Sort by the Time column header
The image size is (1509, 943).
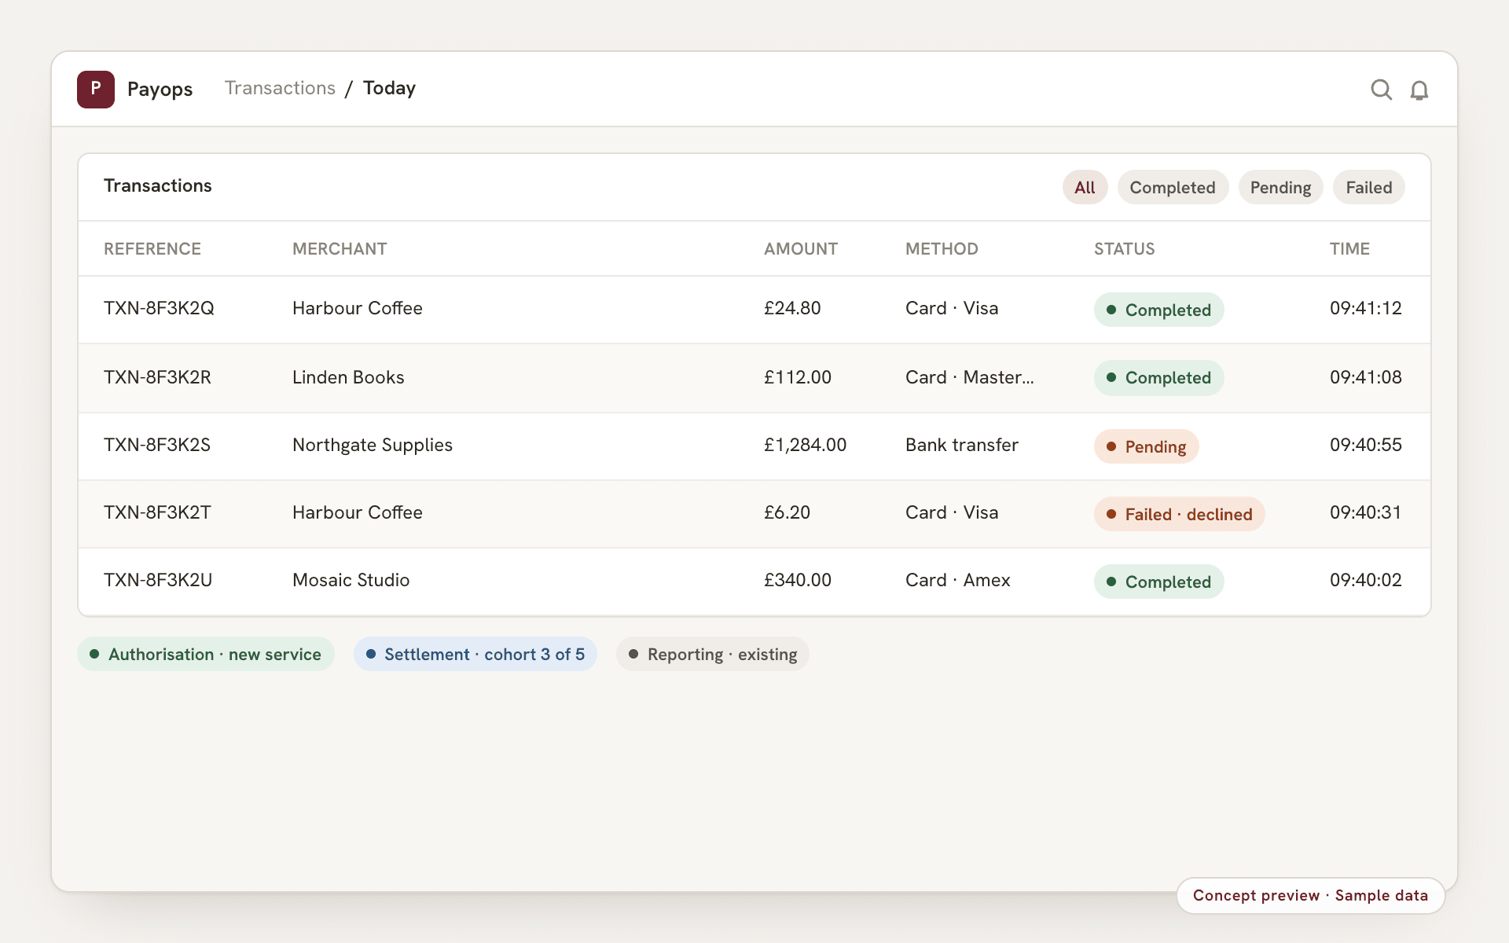(x=1349, y=249)
